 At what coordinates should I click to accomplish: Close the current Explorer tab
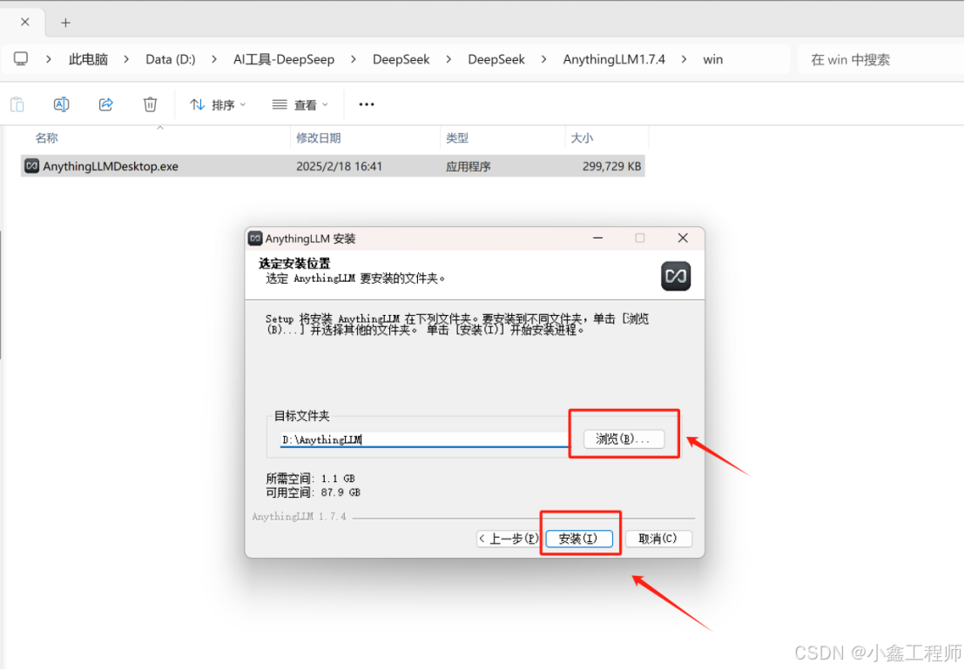(x=25, y=22)
